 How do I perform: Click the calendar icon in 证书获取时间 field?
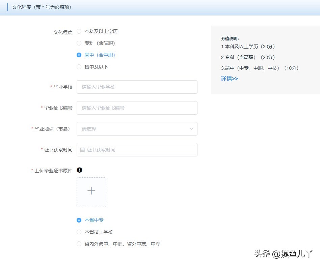(82, 149)
